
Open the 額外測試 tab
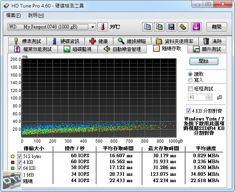coord(207,49)
